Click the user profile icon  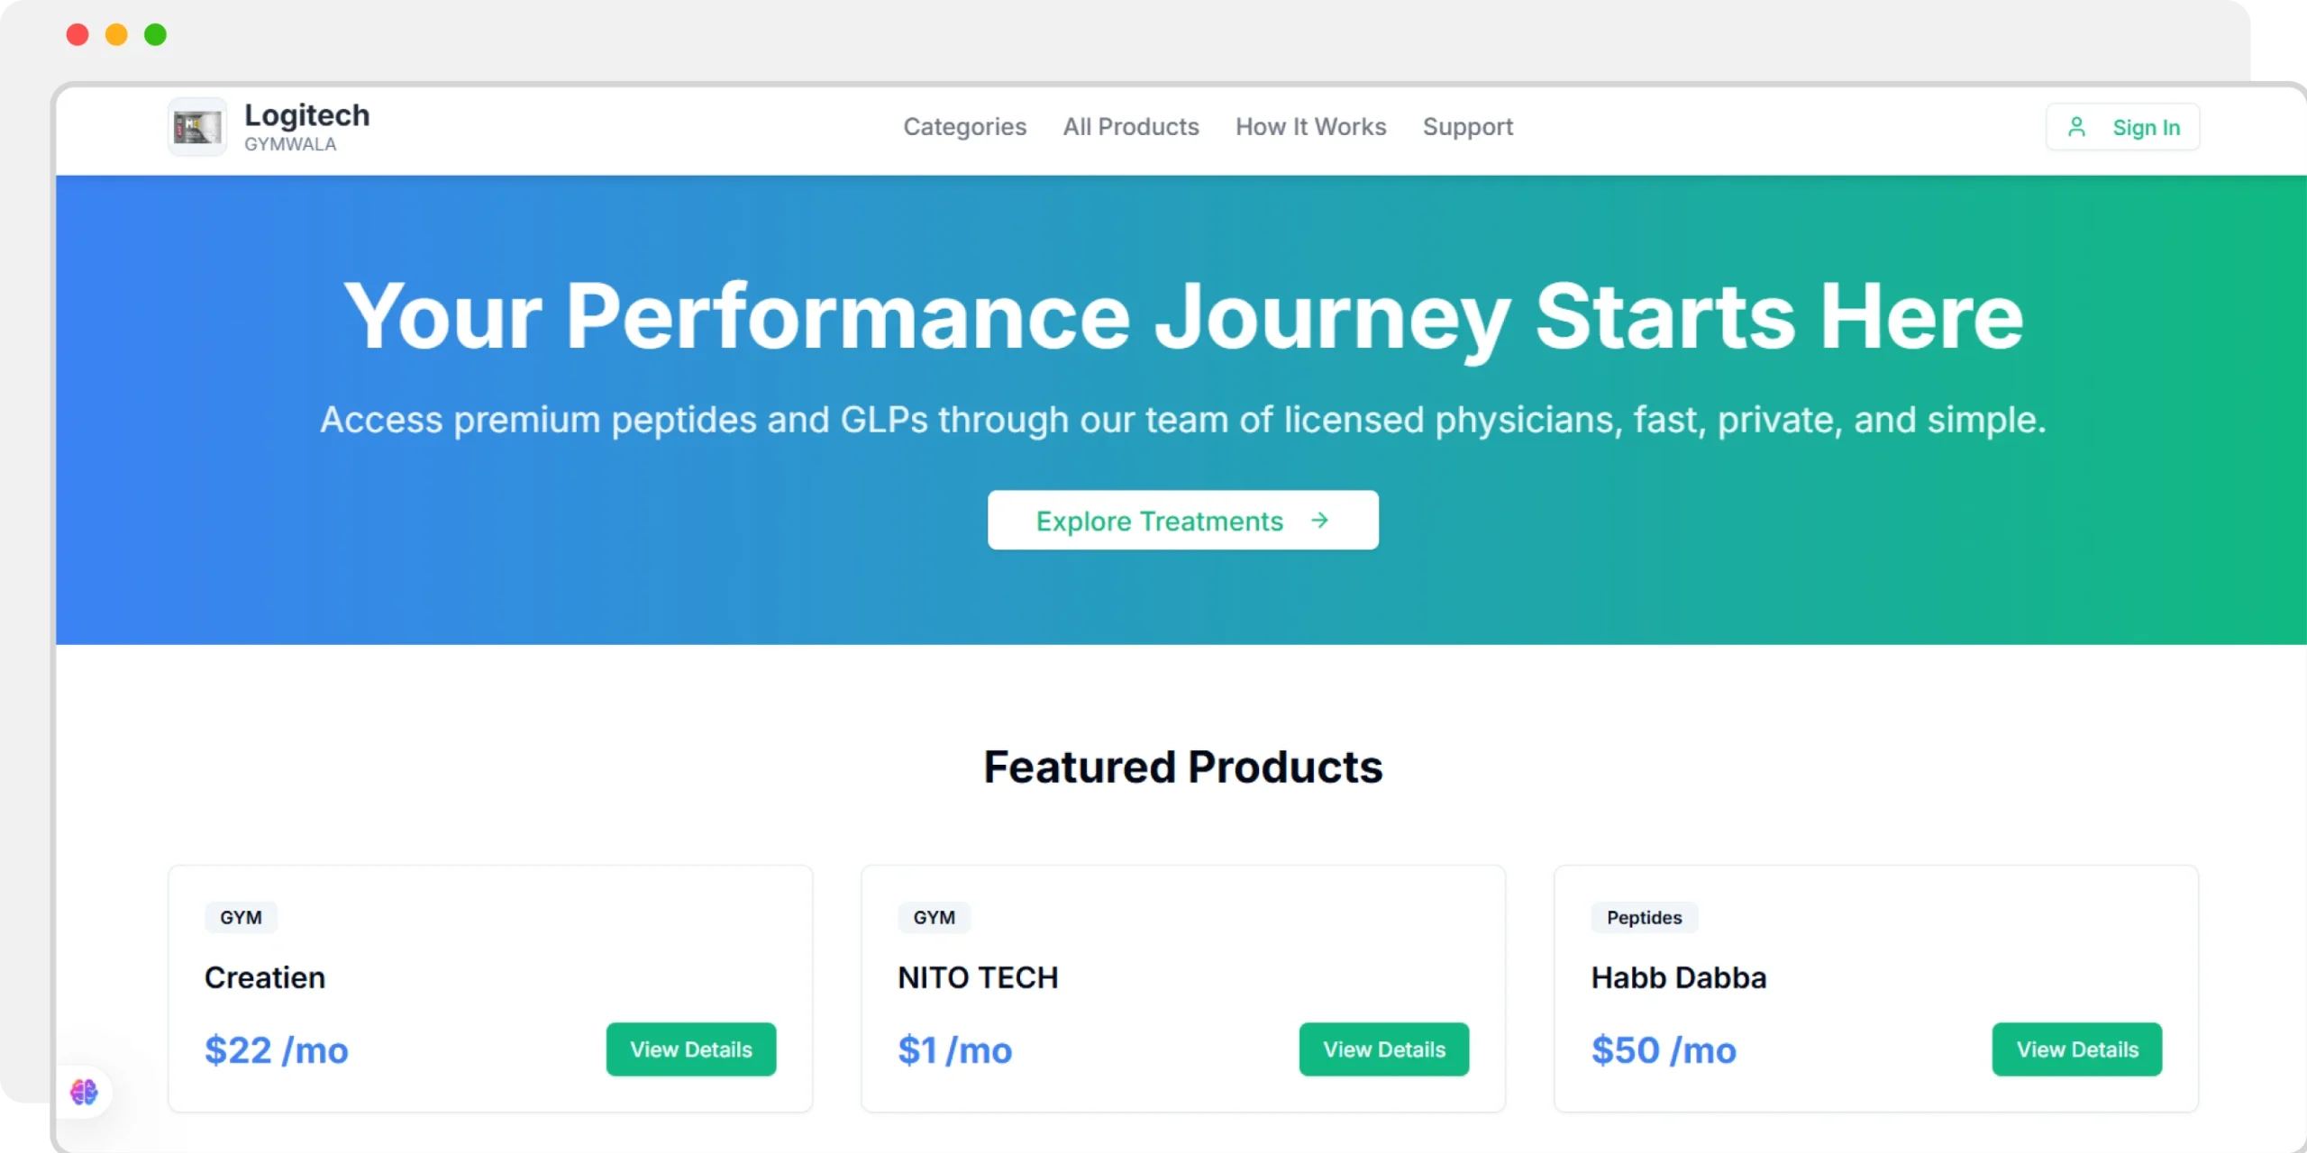tap(2076, 127)
